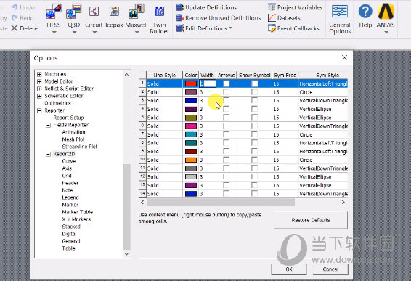Select Curve under Report2D

(69, 161)
